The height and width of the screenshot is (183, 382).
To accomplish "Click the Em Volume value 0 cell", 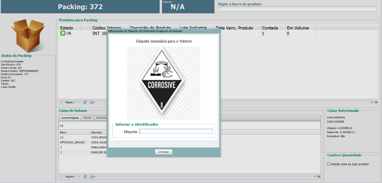I will coord(301,33).
